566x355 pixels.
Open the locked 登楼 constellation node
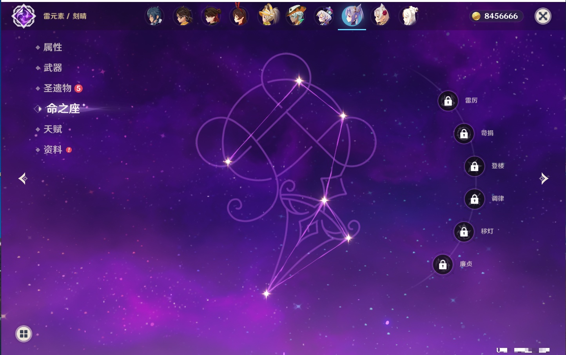point(475,166)
